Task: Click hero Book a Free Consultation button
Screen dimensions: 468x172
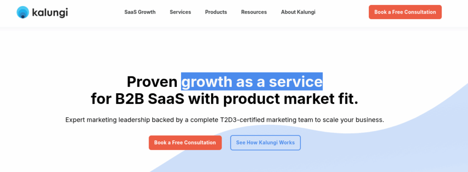Action: (x=185, y=143)
